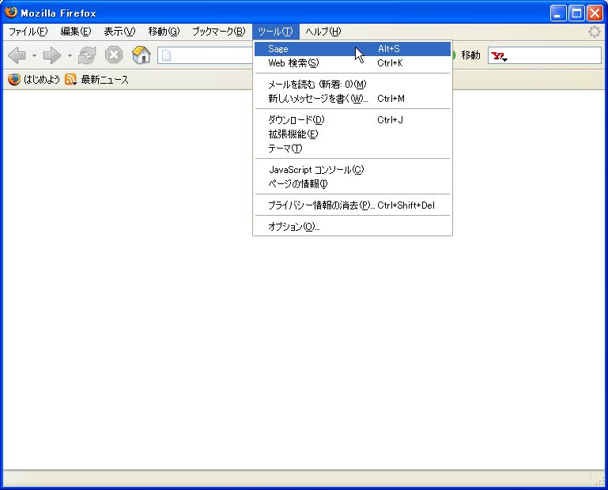608x490 pixels.
Task: Open the ヘルプ(H) menu
Action: pyautogui.click(x=323, y=32)
